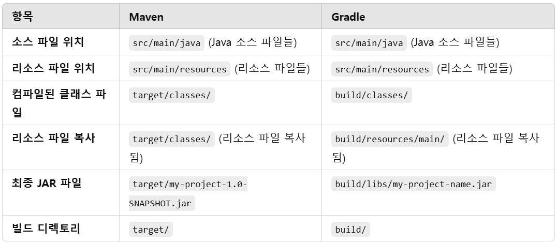The image size is (557, 243).
Task: Click the 빌드 디렉토리 row label
Action: point(46,229)
